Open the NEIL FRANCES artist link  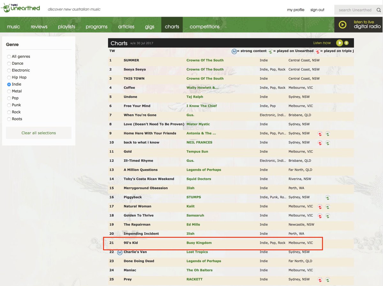pyautogui.click(x=199, y=142)
